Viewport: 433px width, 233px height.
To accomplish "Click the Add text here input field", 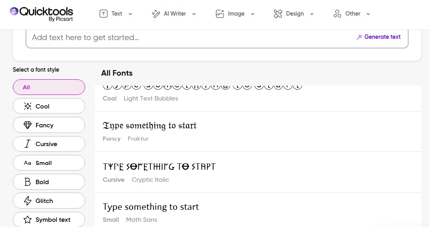I will [188, 38].
